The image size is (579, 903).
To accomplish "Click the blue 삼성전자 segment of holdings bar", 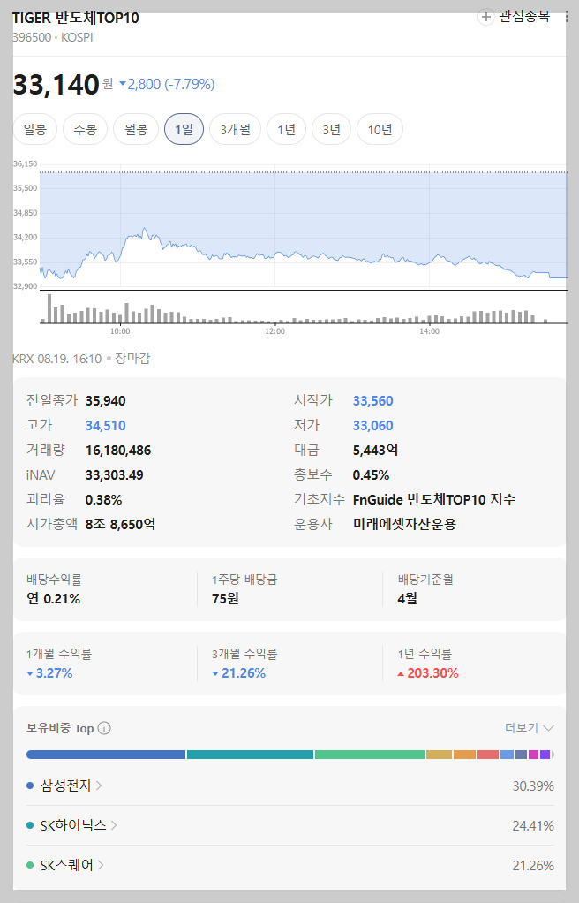I will coord(106,755).
